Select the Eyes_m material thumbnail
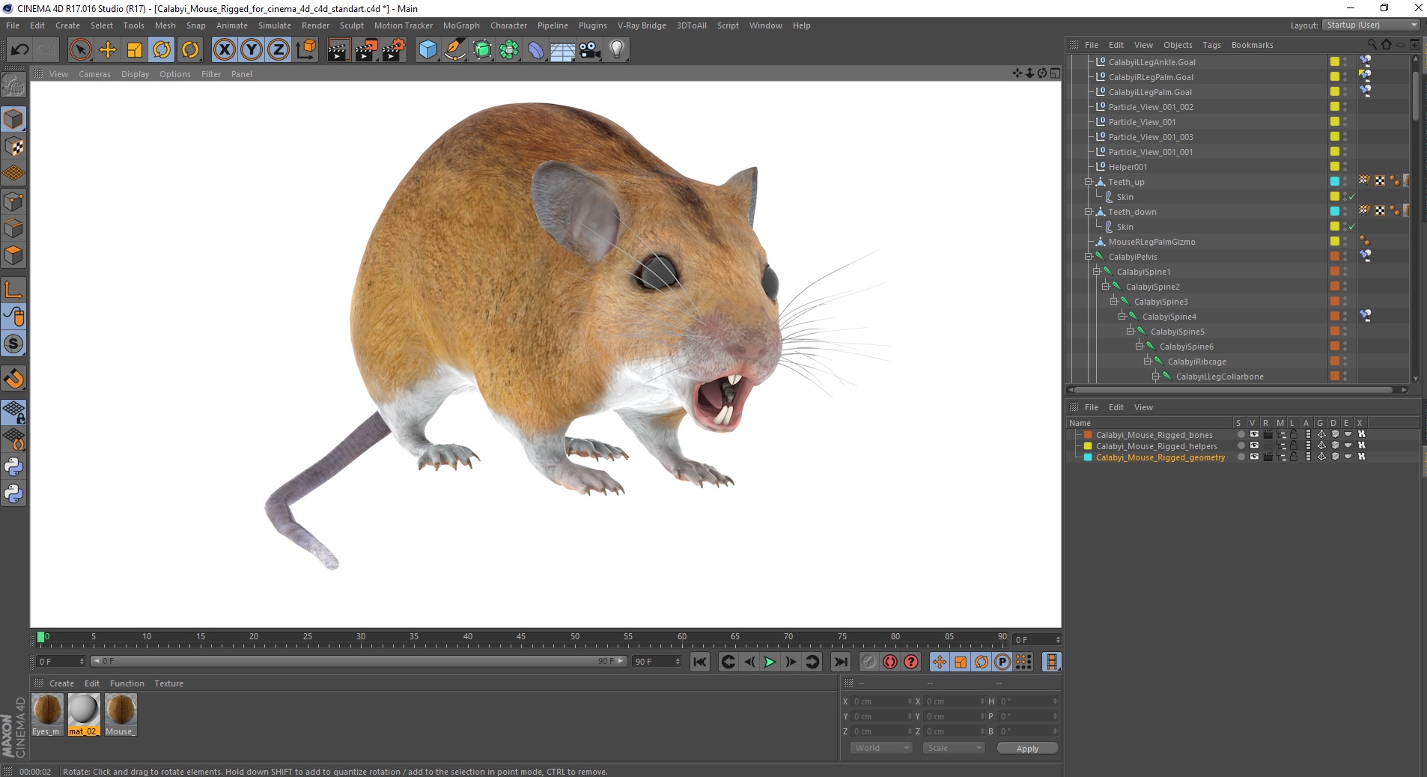1427x777 pixels. [46, 714]
